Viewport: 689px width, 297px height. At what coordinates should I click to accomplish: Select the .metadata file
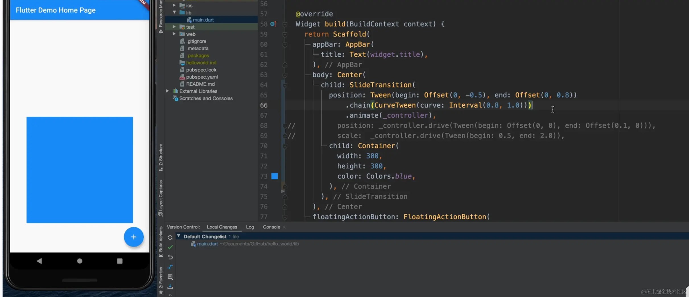pos(197,48)
